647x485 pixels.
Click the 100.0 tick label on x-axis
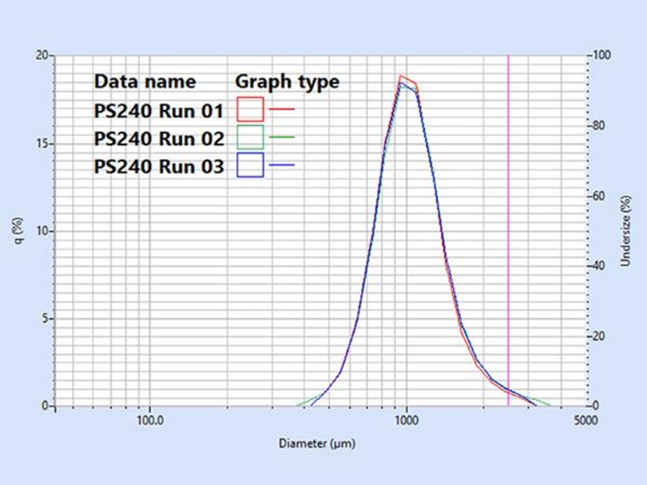[150, 421]
